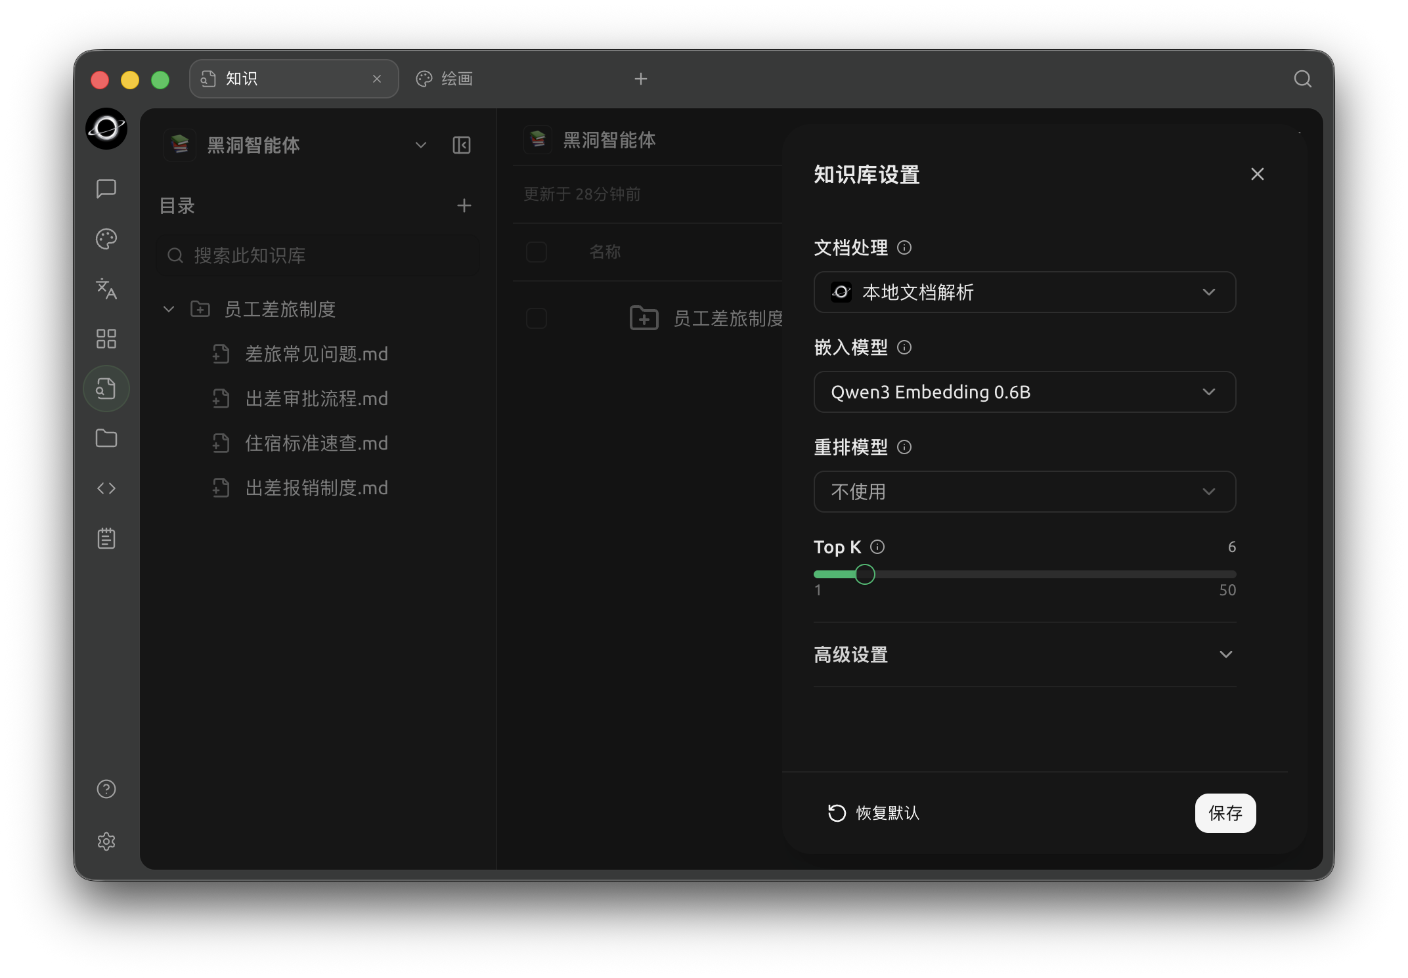This screenshot has height=978, width=1408.
Task: Collapse the 员工差旅制度 folder tree
Action: 169,309
